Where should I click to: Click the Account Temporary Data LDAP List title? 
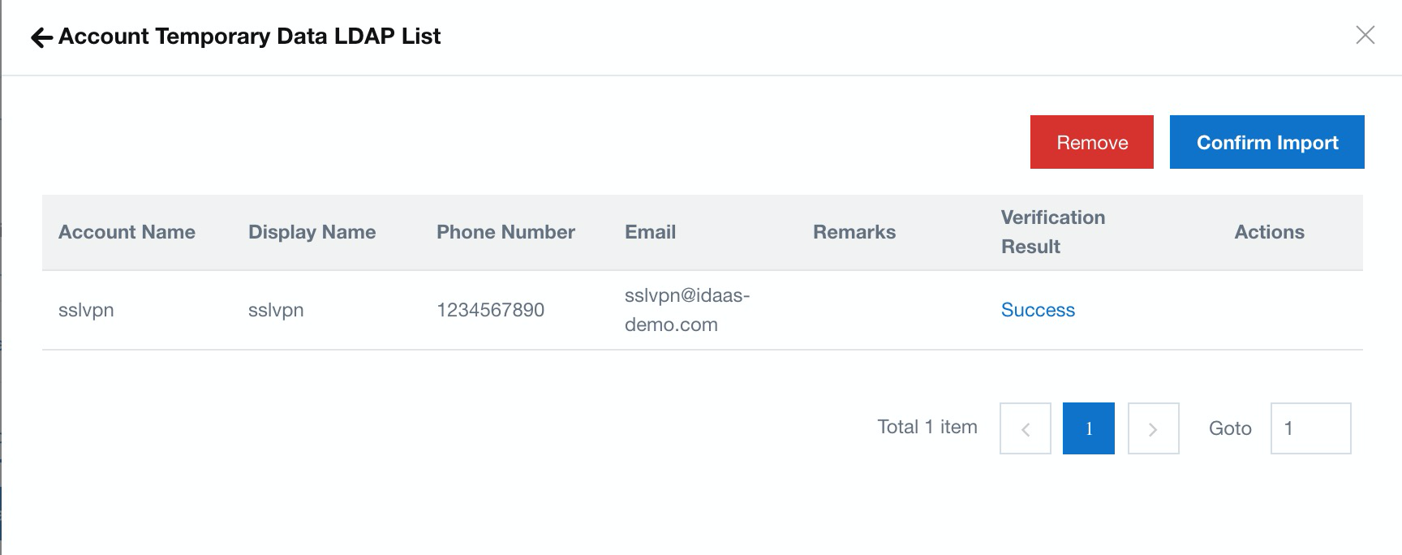(x=250, y=37)
